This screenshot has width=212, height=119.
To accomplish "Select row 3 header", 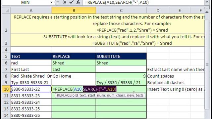I will coord(6,40).
